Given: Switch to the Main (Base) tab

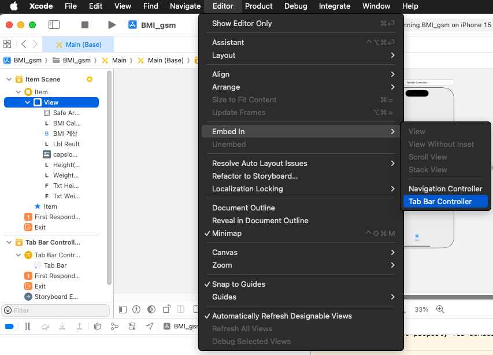Looking at the screenshot, I should [x=78, y=45].
